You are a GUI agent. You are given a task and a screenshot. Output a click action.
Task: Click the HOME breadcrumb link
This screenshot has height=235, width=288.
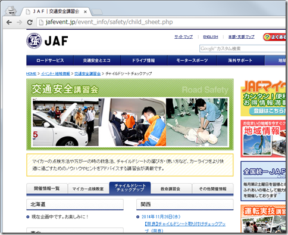(x=31, y=73)
